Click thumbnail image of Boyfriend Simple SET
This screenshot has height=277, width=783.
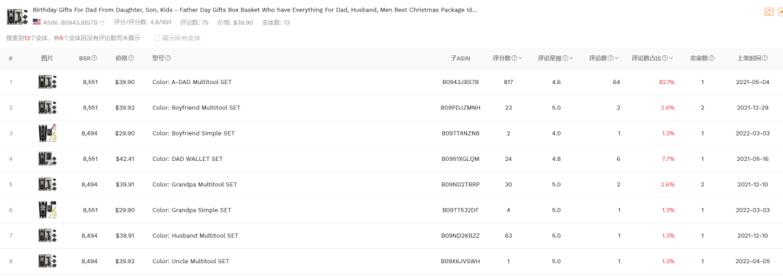[47, 133]
